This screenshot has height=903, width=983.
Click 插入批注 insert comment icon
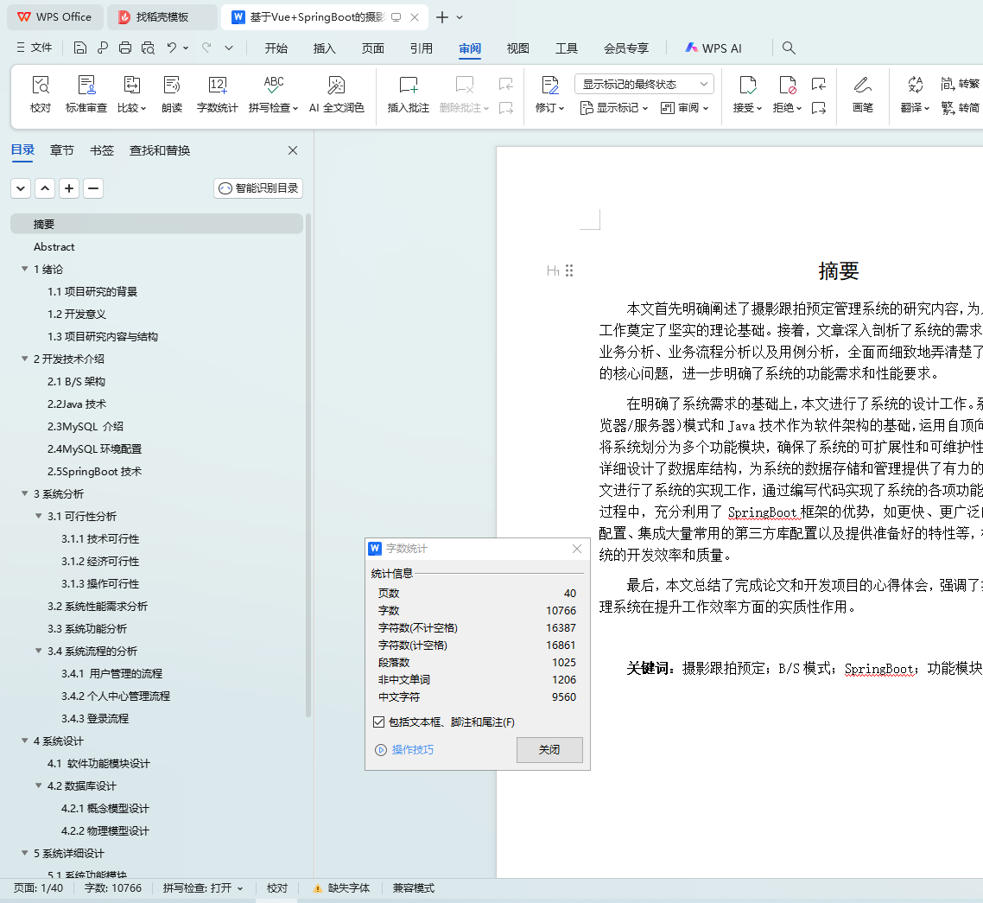tap(408, 94)
